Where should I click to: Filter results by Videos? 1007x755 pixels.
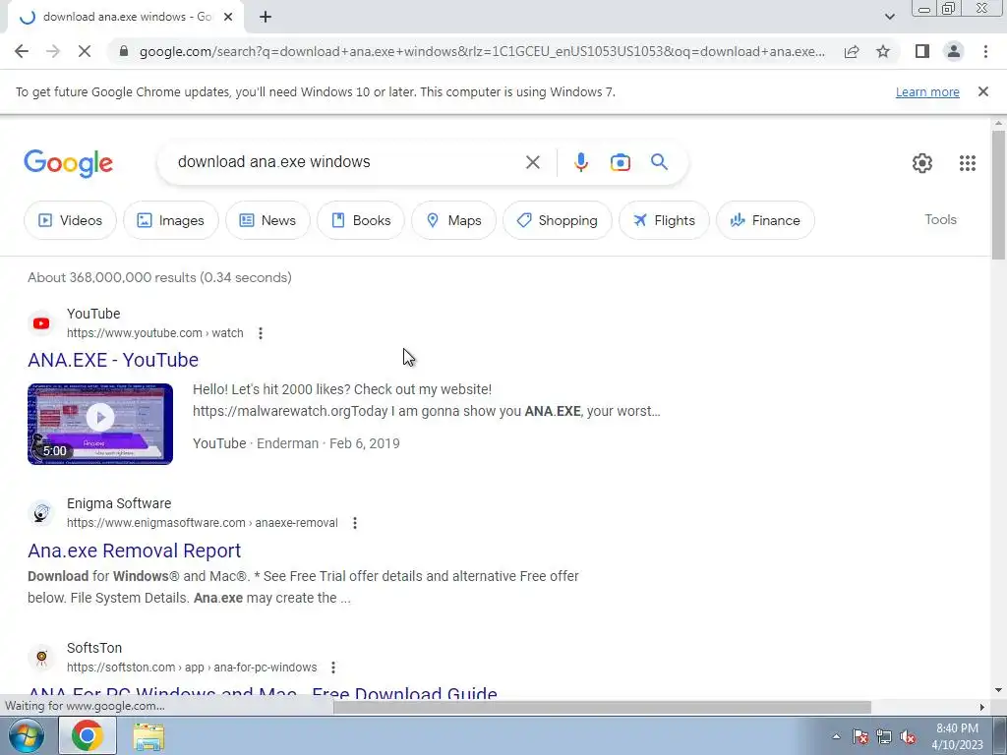coord(70,220)
